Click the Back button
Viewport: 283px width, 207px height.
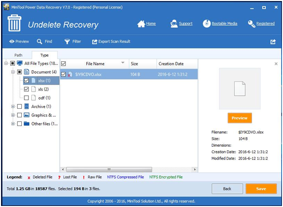(x=227, y=189)
